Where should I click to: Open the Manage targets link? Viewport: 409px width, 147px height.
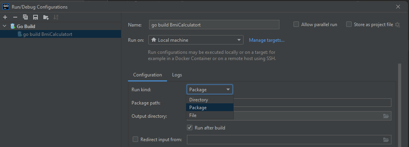(267, 40)
